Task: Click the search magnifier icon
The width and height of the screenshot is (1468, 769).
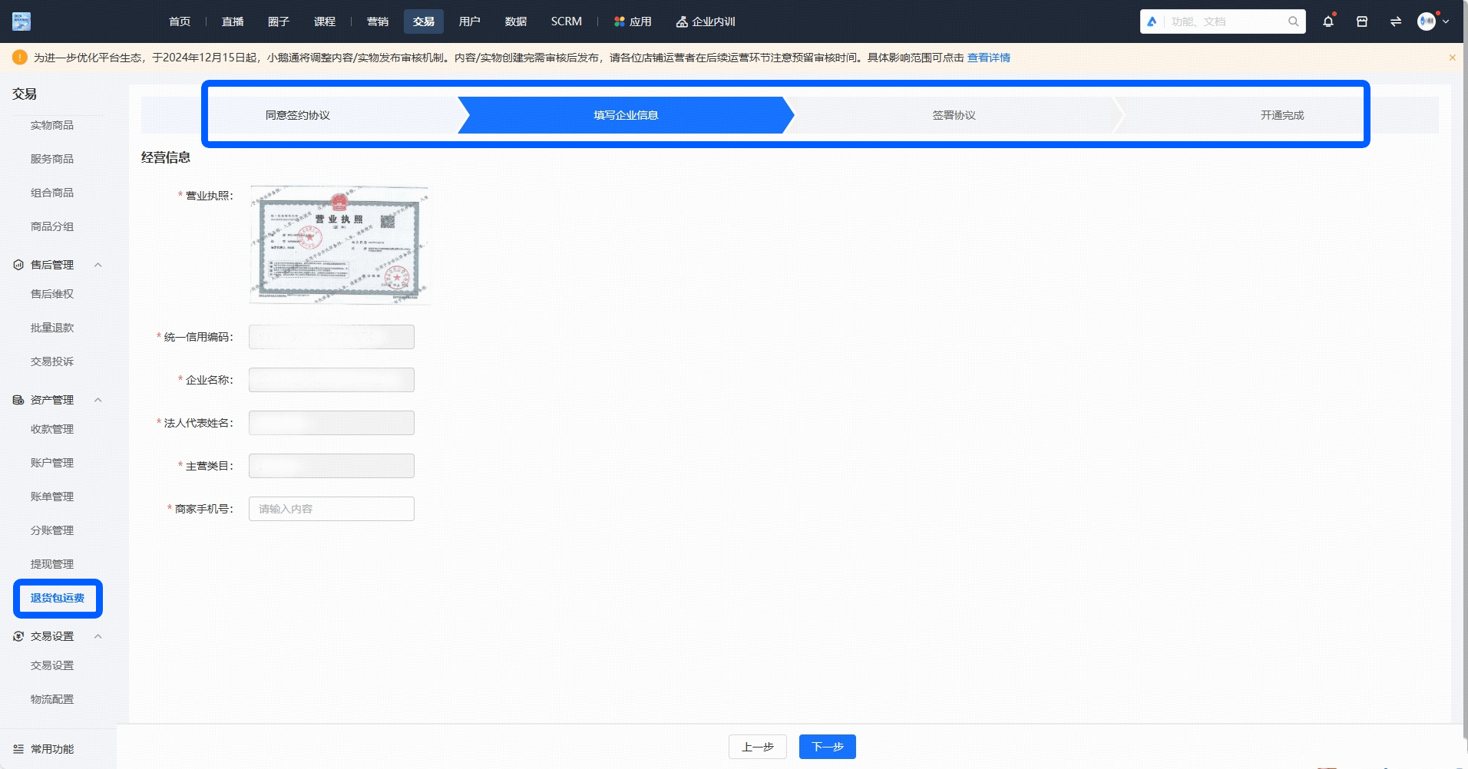Action: (1294, 21)
